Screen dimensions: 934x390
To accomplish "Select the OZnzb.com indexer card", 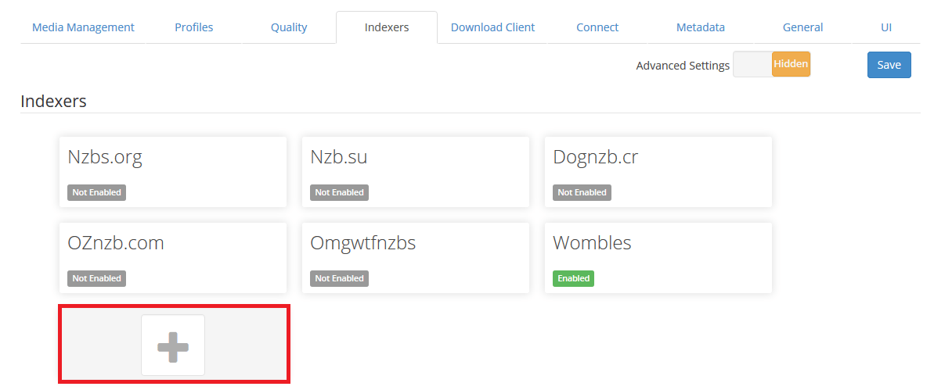I will (173, 258).
